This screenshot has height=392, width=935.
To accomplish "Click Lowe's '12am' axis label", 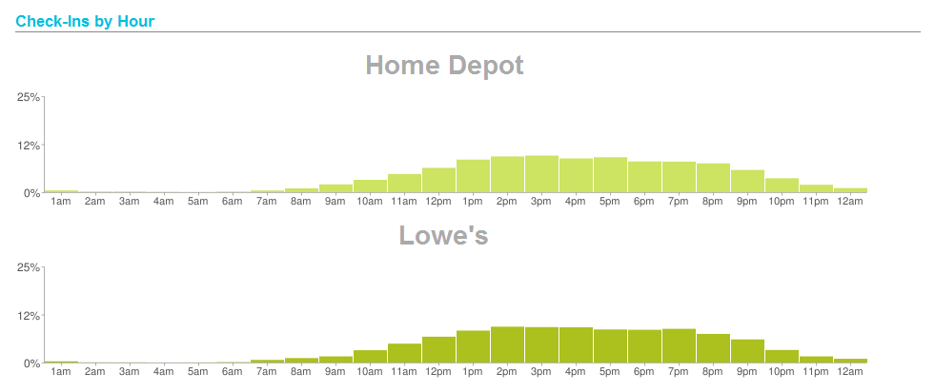I will tap(850, 372).
